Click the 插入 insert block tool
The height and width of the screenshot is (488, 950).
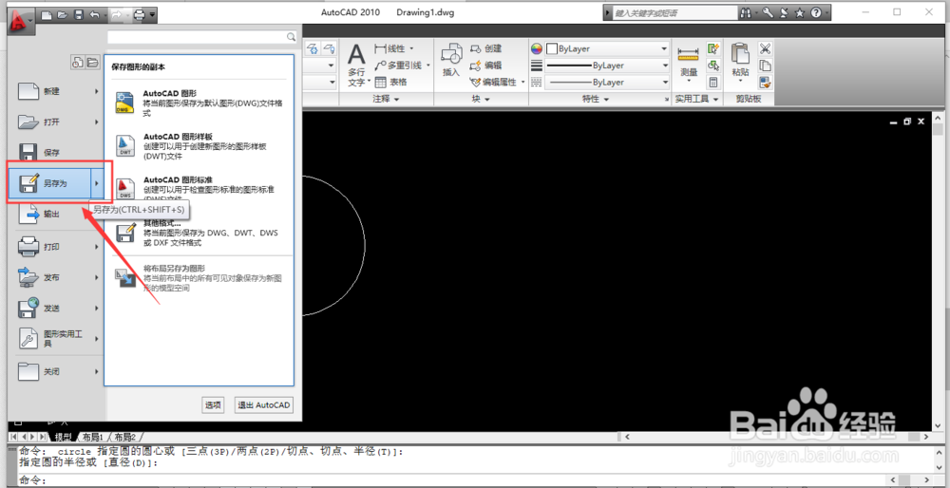click(451, 61)
